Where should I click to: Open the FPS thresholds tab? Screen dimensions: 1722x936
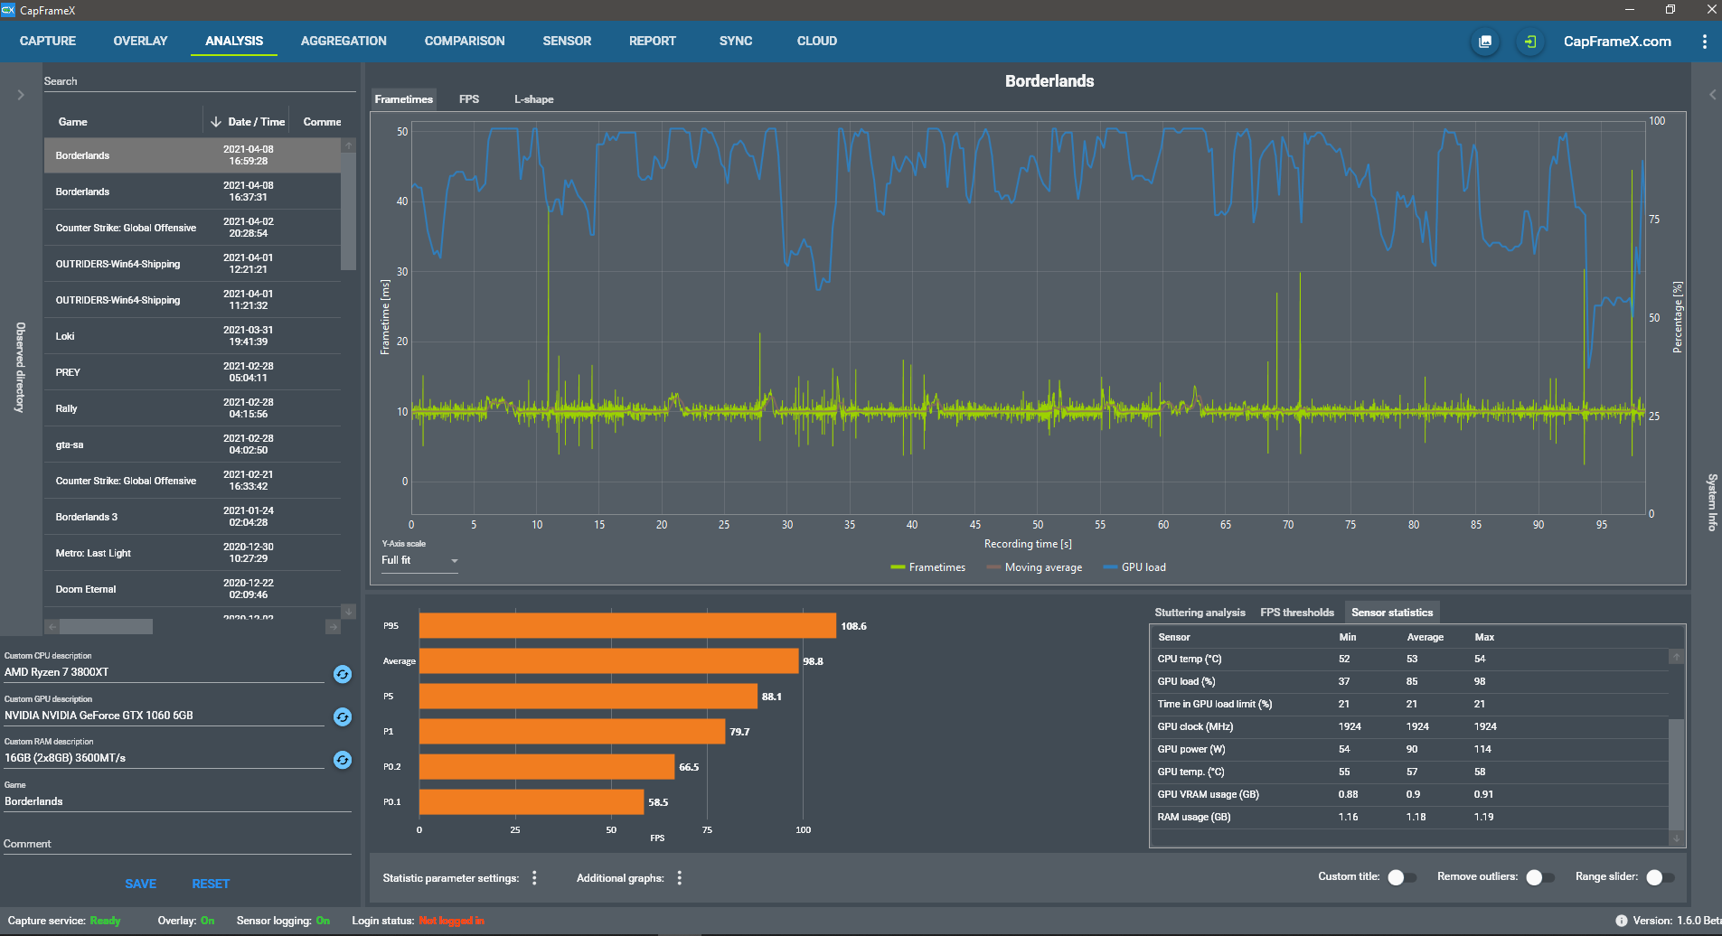coord(1297,613)
